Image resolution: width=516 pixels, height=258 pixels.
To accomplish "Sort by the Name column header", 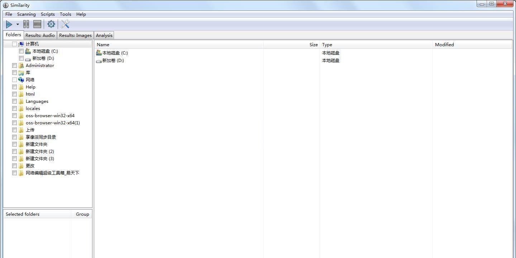I will pos(179,45).
